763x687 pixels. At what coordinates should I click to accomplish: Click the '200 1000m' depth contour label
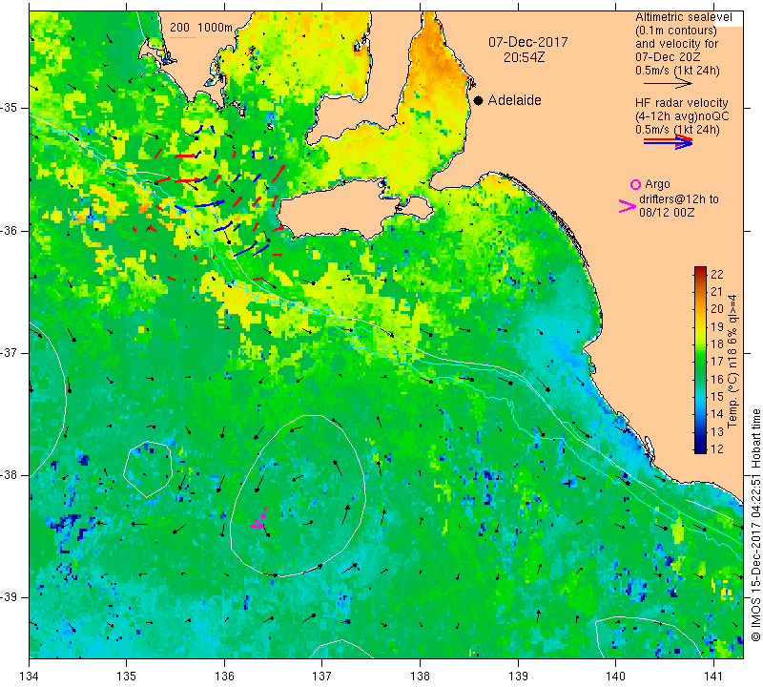click(x=201, y=28)
